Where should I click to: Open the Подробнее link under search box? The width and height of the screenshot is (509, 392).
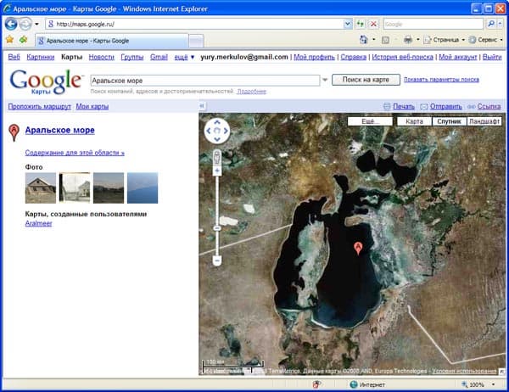point(252,92)
